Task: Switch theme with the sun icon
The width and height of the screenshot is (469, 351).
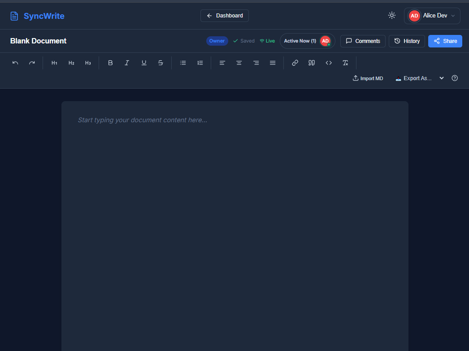Action: pyautogui.click(x=392, y=16)
